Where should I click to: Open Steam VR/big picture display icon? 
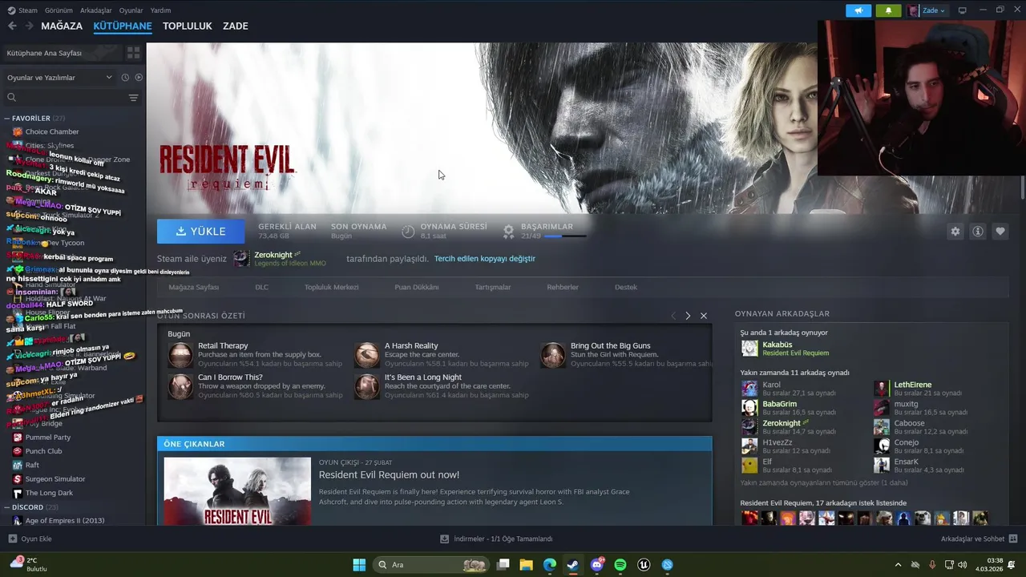963,10
